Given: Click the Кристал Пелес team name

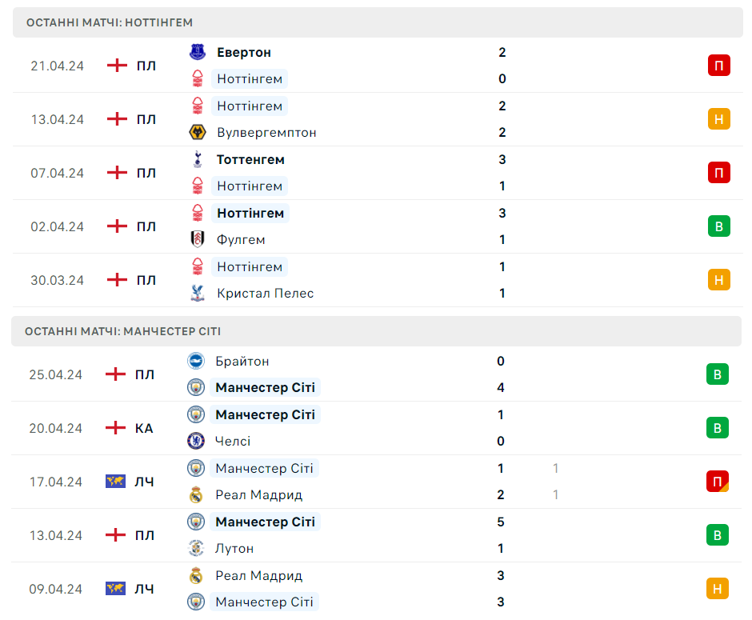Looking at the screenshot, I should click(265, 293).
